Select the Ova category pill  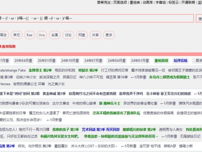[x=42, y=35]
